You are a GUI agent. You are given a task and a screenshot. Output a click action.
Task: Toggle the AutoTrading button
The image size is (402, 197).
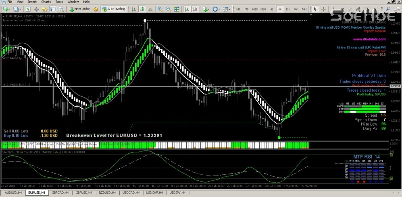(x=112, y=9)
